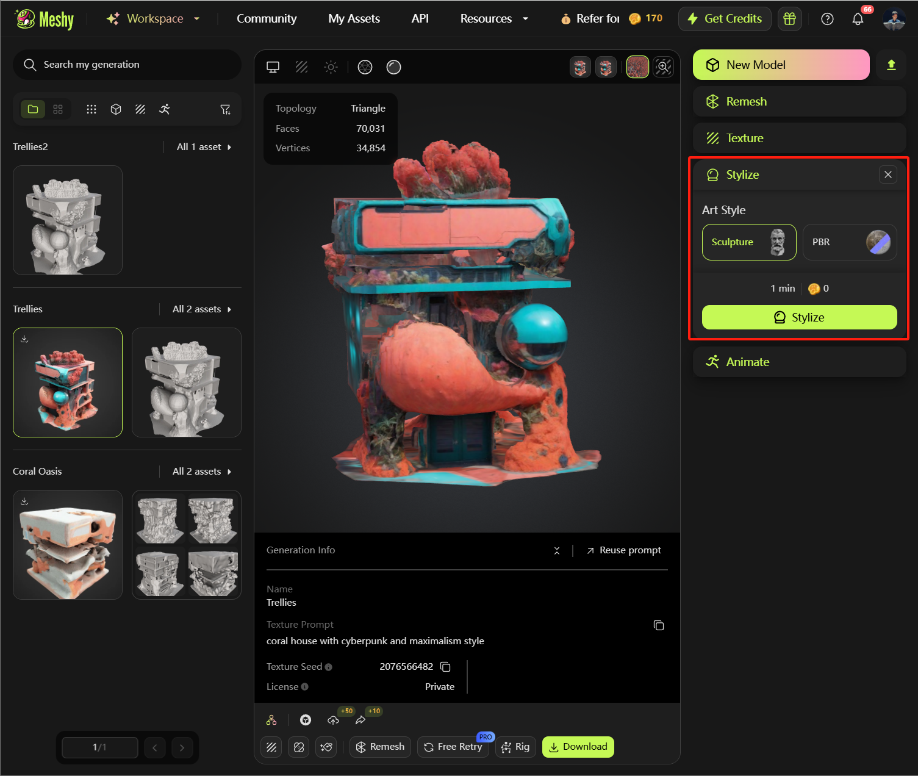This screenshot has height=776, width=918.
Task: Select the PBR art style
Action: pyautogui.click(x=849, y=242)
